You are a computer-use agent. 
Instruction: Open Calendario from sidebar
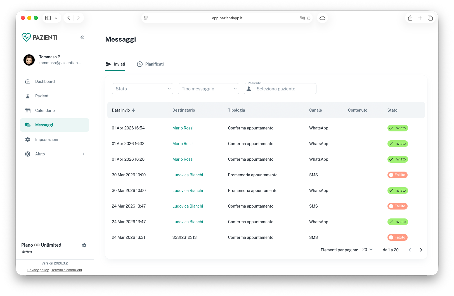pos(45,110)
